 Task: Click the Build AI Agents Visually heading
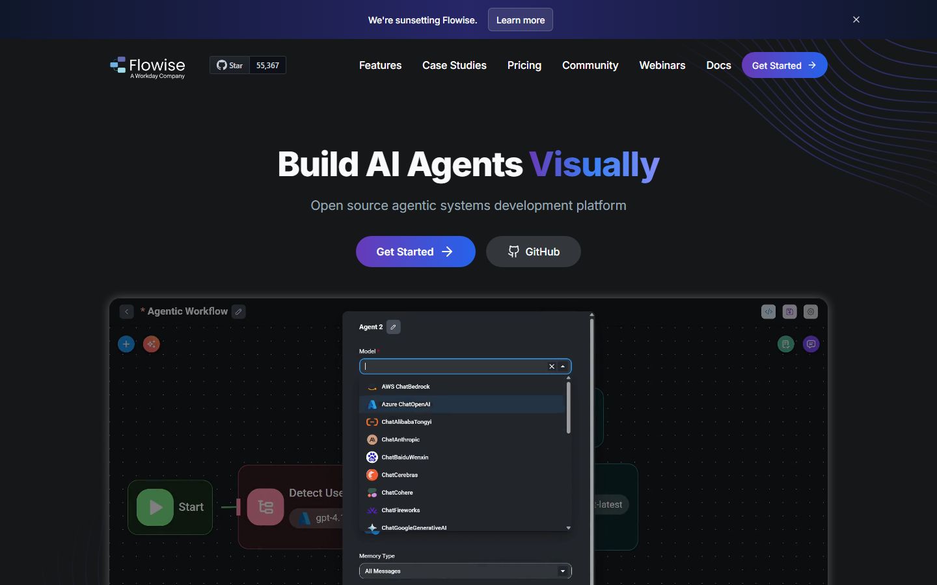[468, 164]
